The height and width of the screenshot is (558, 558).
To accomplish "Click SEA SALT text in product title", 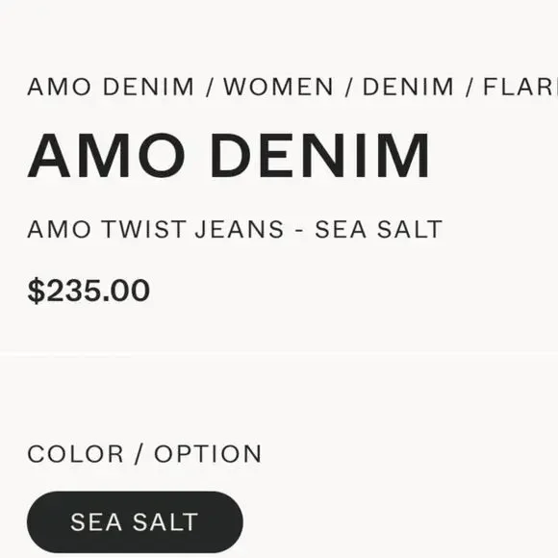I will 379,229.
